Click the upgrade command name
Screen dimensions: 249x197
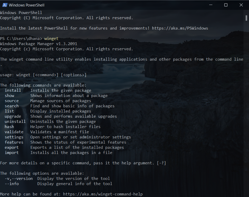[13, 116]
